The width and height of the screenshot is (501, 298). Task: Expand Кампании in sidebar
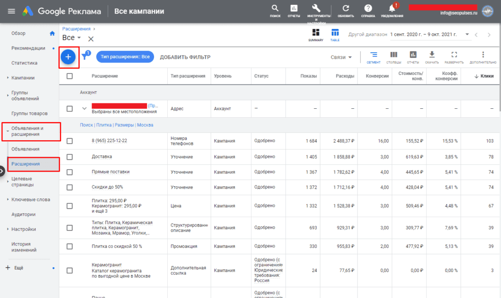tap(8, 78)
